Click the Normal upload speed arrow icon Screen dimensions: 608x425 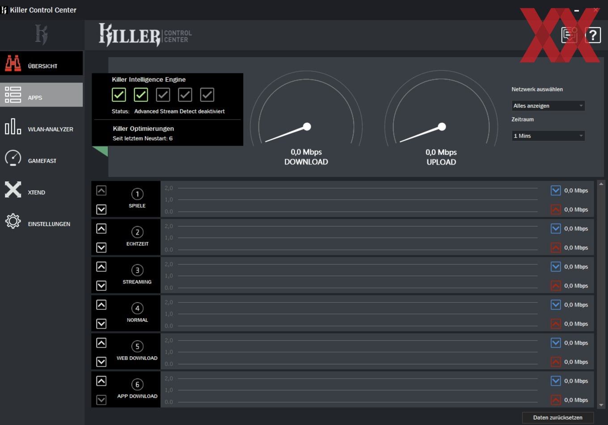[x=556, y=324]
